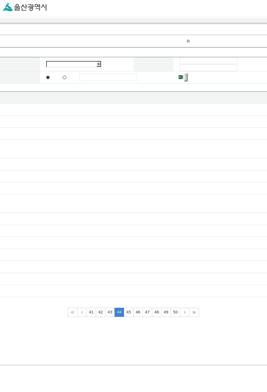Switch to page 49

pos(166,312)
